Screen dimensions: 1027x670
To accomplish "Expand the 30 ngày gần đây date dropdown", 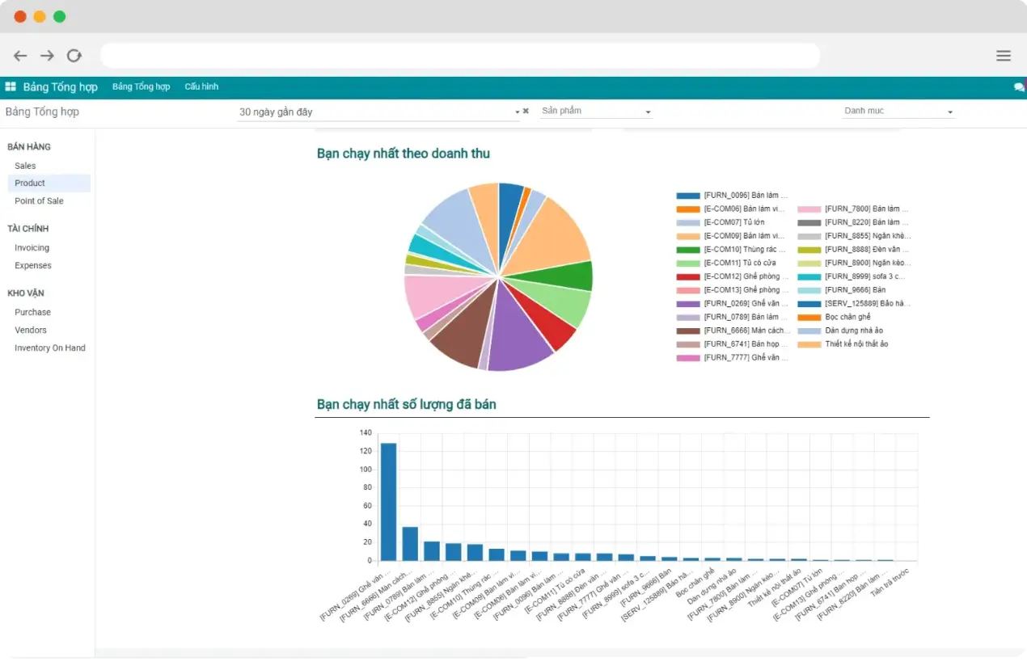I will (x=517, y=112).
